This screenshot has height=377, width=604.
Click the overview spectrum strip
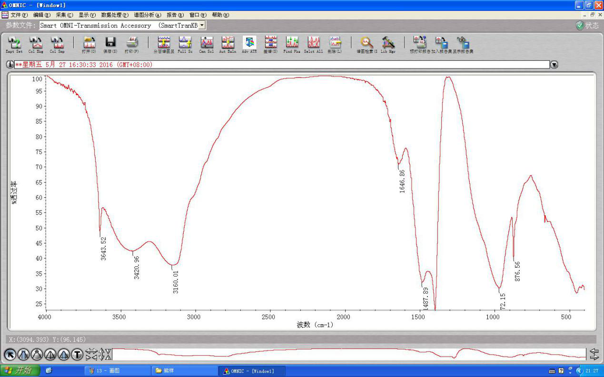tap(349, 354)
